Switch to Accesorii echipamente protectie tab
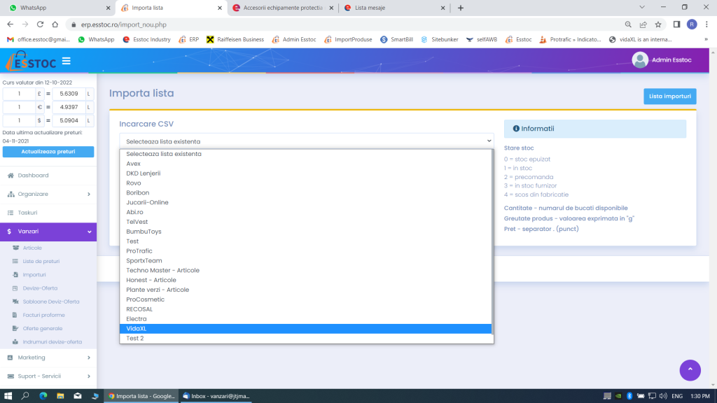 click(x=283, y=8)
